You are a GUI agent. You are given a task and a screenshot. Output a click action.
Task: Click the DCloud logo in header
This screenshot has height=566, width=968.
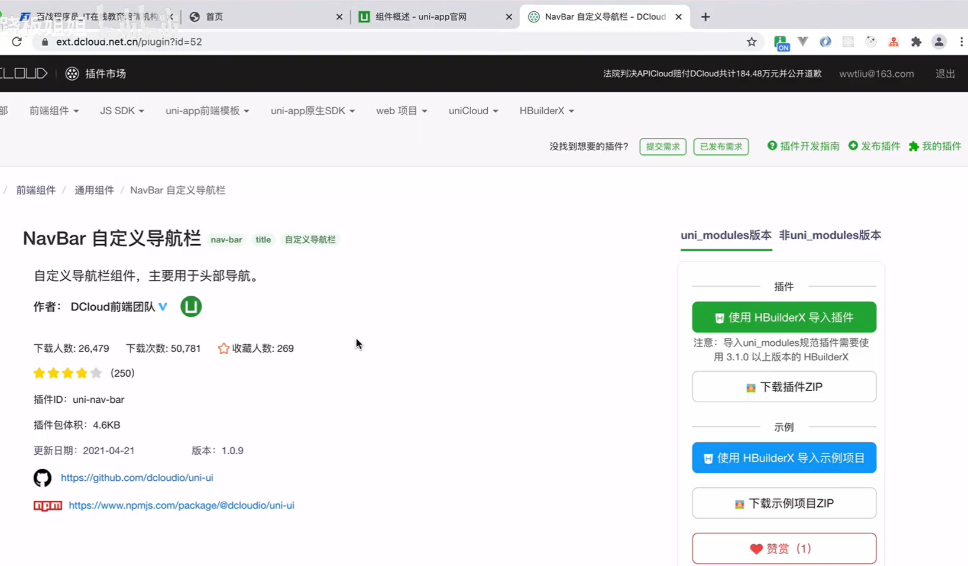pyautogui.click(x=24, y=73)
